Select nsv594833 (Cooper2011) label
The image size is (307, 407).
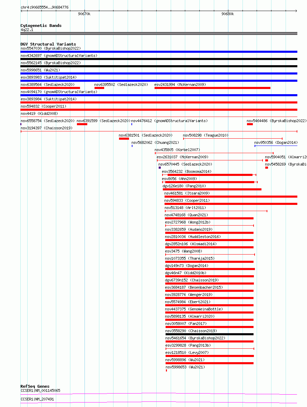click(x=187, y=201)
